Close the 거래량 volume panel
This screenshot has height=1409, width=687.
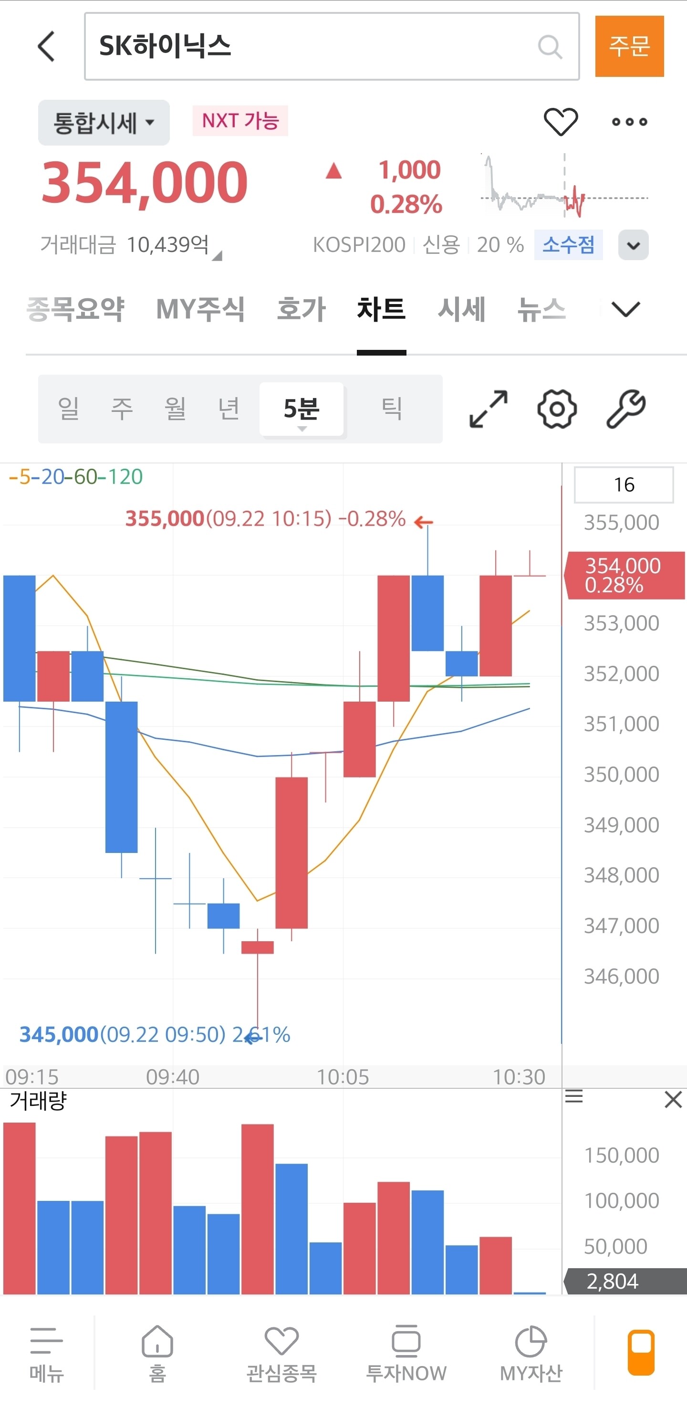pos(673,1099)
